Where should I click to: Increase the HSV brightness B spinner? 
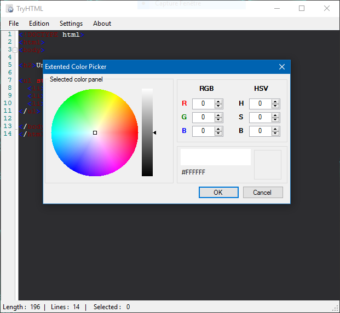[x=275, y=129]
